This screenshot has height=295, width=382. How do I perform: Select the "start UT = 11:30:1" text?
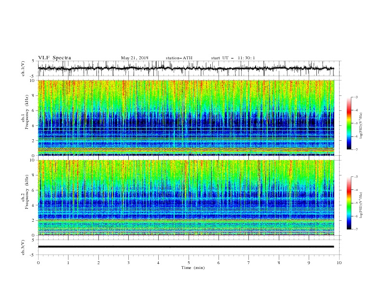click(233, 58)
